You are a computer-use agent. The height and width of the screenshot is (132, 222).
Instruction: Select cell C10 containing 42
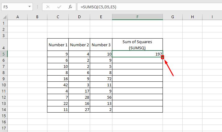click(58, 85)
